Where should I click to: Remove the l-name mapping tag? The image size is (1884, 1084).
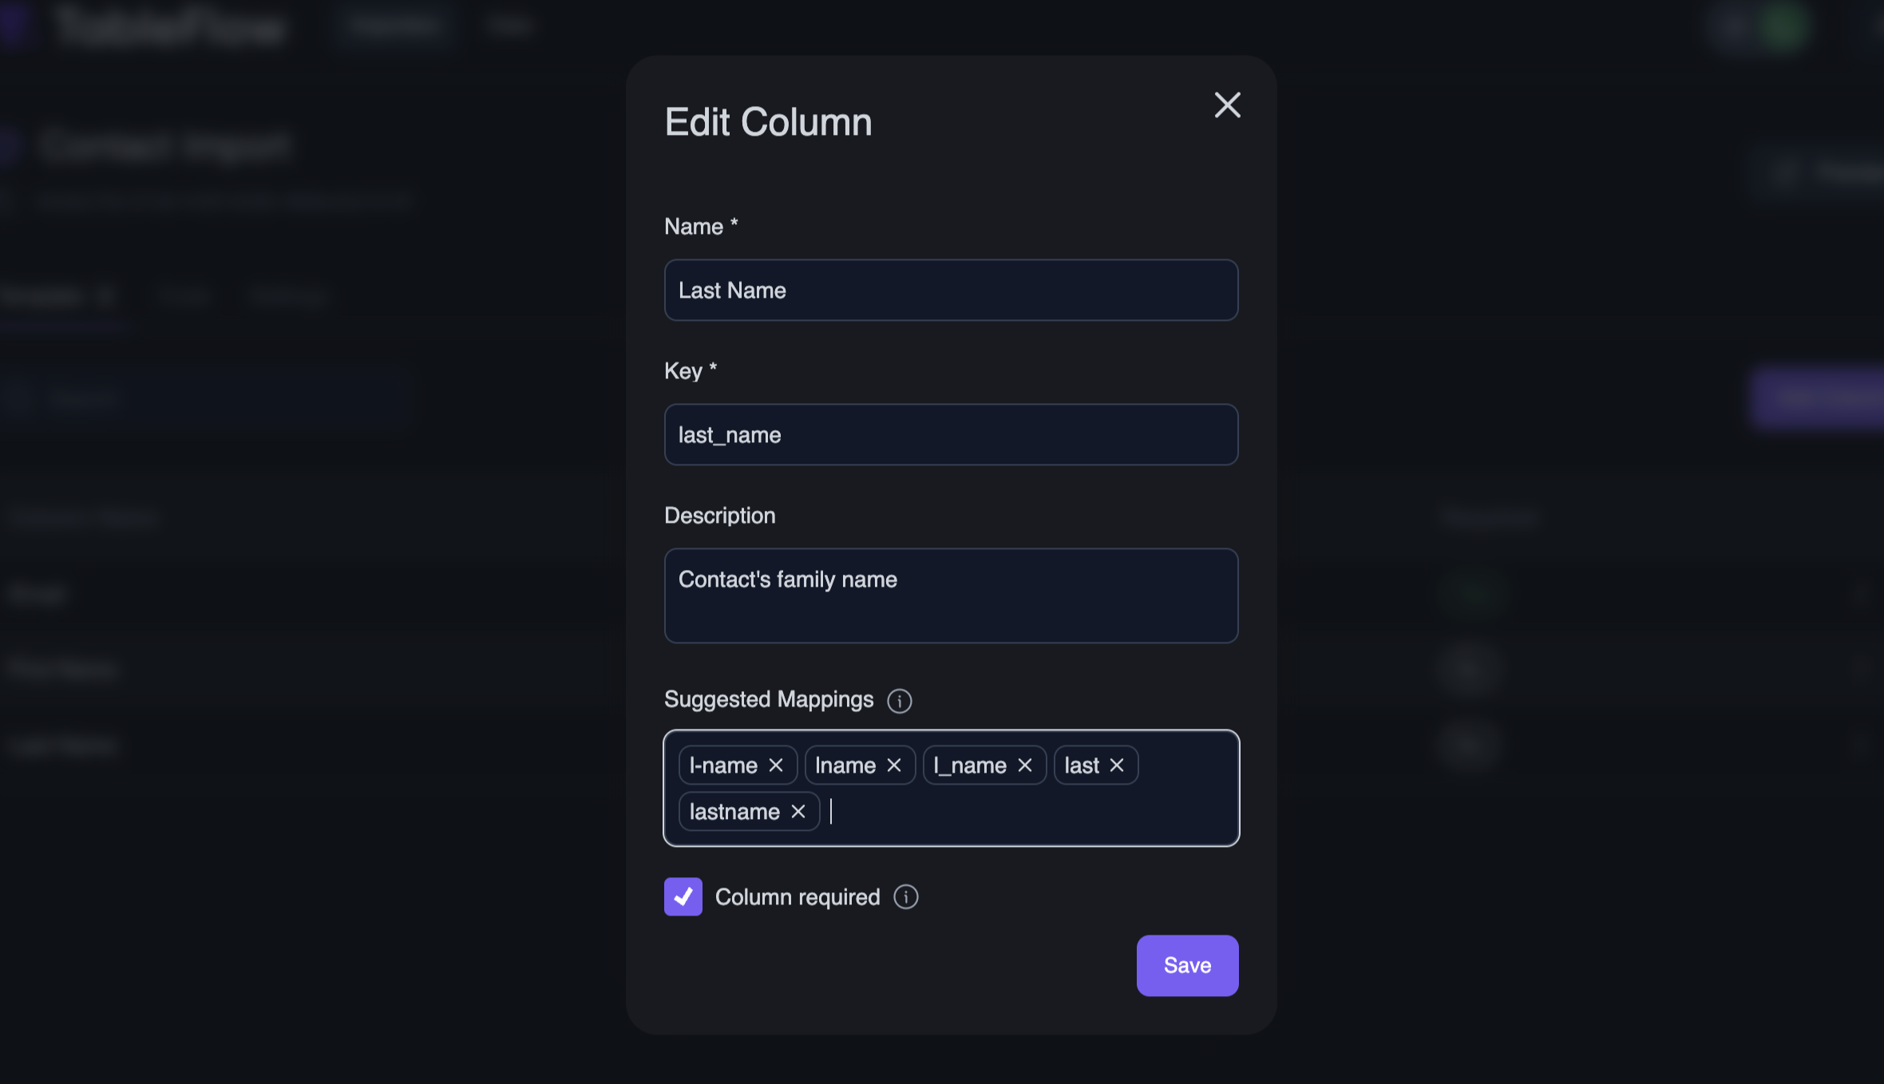pyautogui.click(x=776, y=766)
